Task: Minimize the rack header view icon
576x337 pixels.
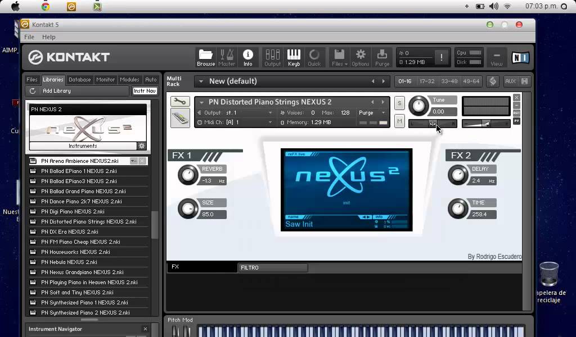Action: [525, 81]
